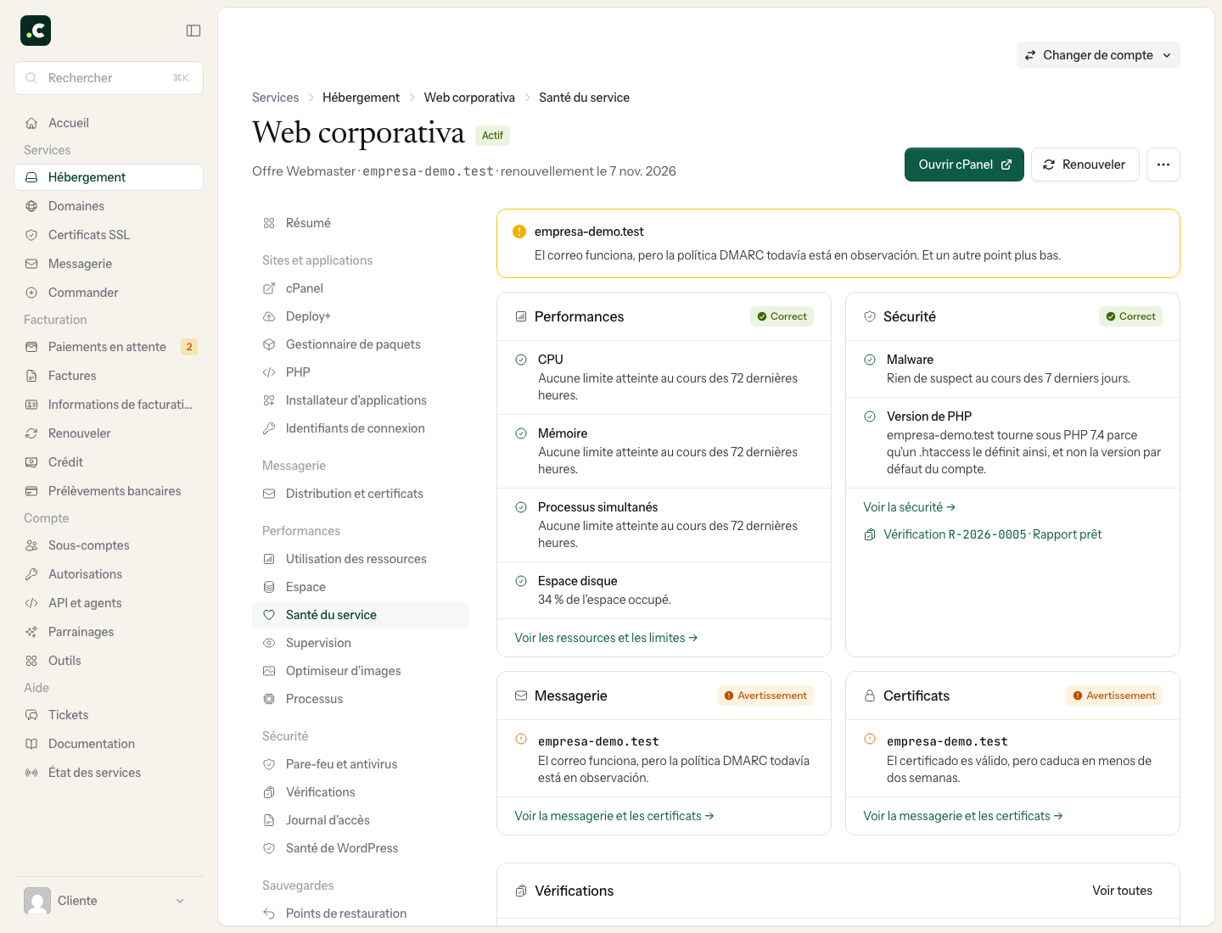The width and height of the screenshot is (1222, 933).
Task: Click the Domaines globe icon
Action: 31,206
